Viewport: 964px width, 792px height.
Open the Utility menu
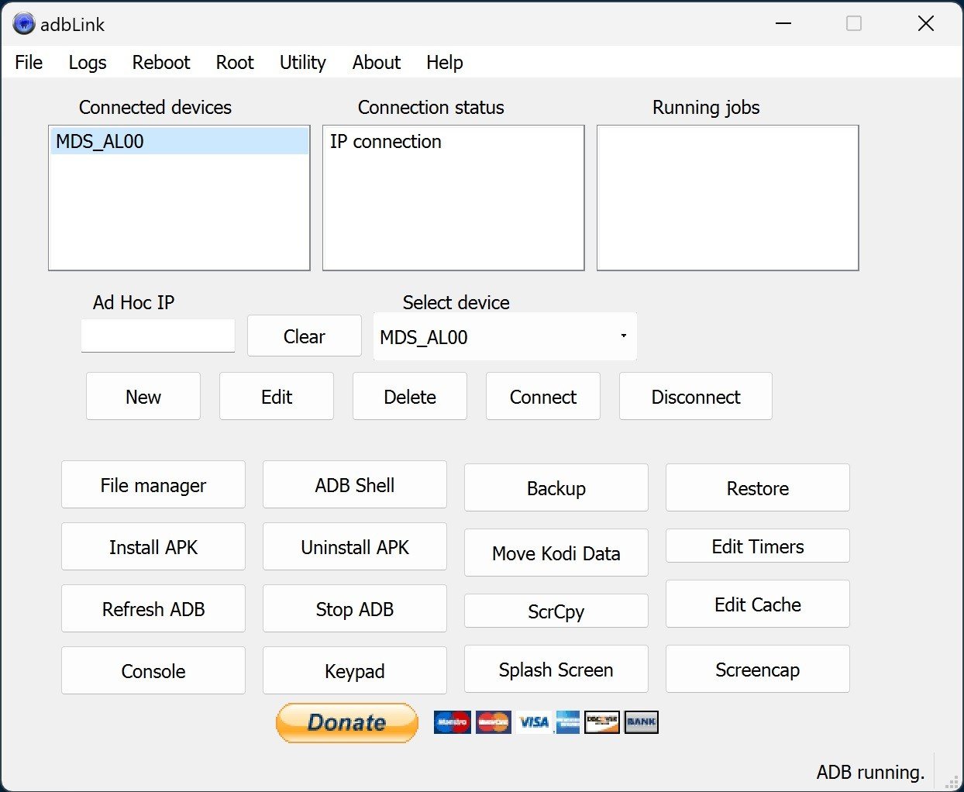click(x=302, y=63)
